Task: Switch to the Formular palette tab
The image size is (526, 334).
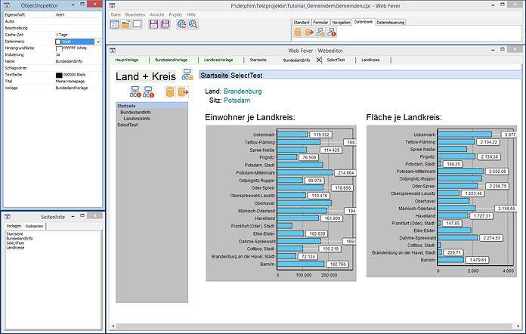Action: [321, 23]
